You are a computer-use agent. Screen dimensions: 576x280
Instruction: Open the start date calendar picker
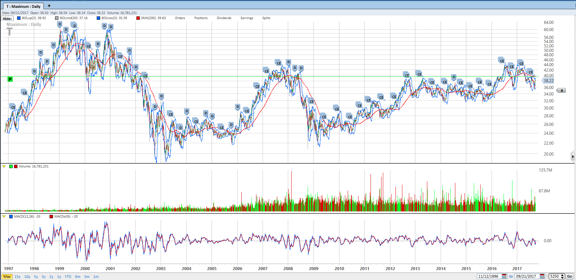(x=504, y=276)
